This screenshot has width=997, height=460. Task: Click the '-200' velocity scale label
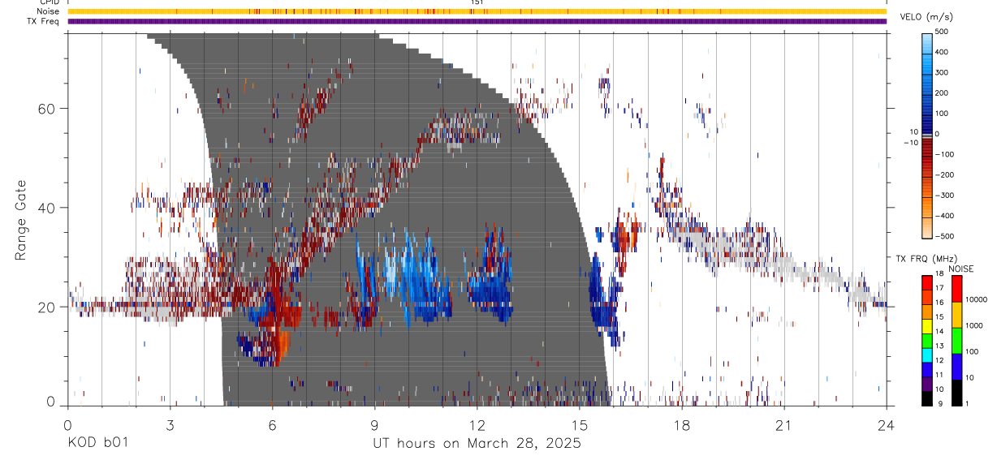coord(944,175)
